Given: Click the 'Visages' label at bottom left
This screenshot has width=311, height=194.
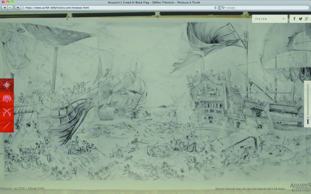Looking at the screenshot, I should pyautogui.click(x=5, y=188).
